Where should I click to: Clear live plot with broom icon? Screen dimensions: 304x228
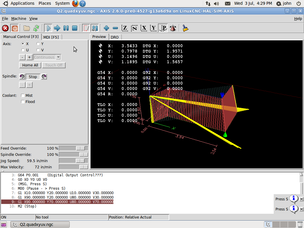tap(186, 28)
